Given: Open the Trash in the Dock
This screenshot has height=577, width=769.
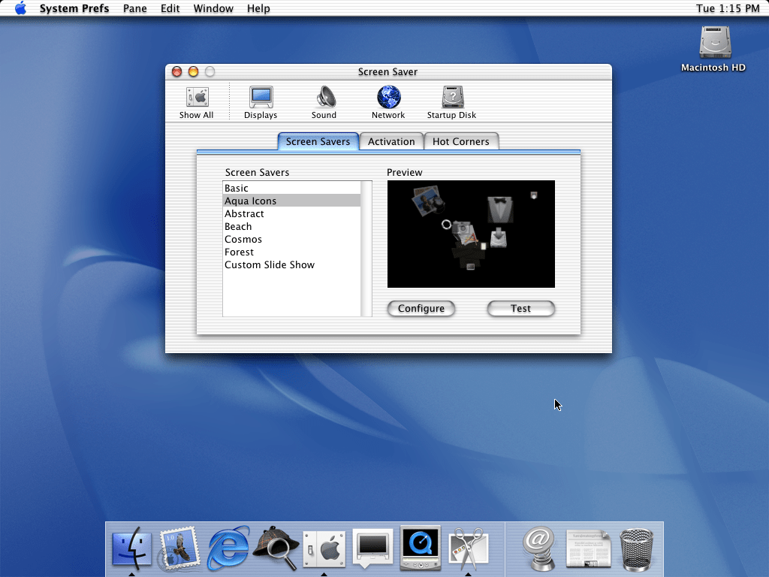Looking at the screenshot, I should (636, 550).
